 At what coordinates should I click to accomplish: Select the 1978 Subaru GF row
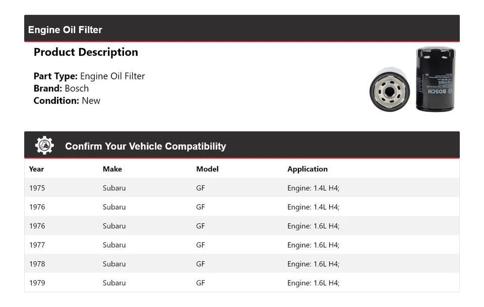pos(241,264)
